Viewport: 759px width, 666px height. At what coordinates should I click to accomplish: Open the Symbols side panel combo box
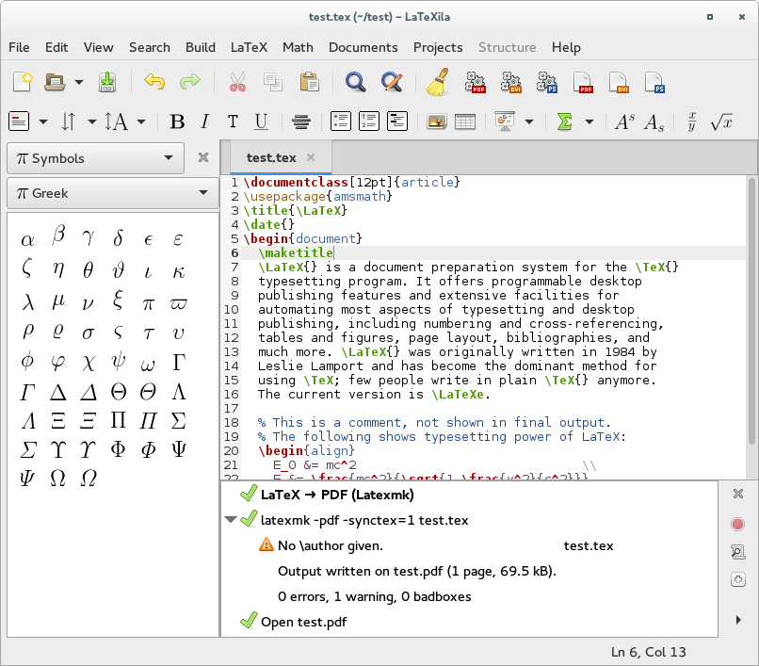point(95,158)
